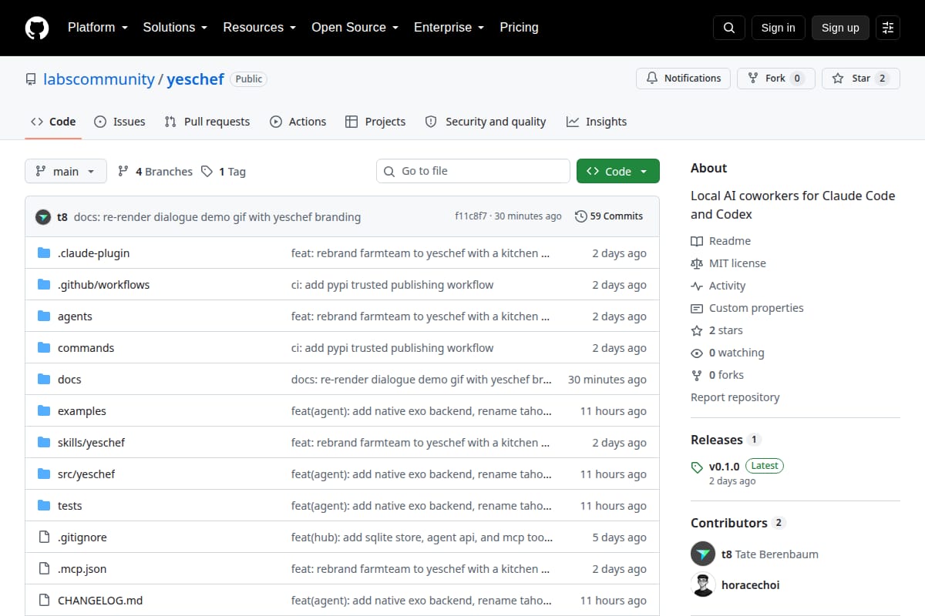The image size is (925, 616).
Task: Click the .claude-plugin folder icon
Action: point(44,253)
